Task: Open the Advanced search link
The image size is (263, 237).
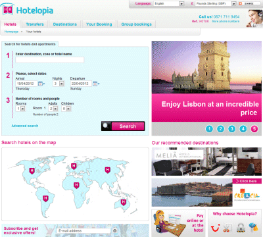Action: pyautogui.click(x=25, y=126)
